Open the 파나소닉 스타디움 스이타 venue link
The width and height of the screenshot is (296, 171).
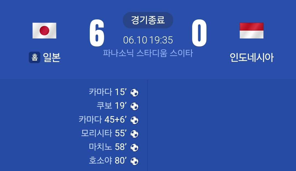coord(148,53)
